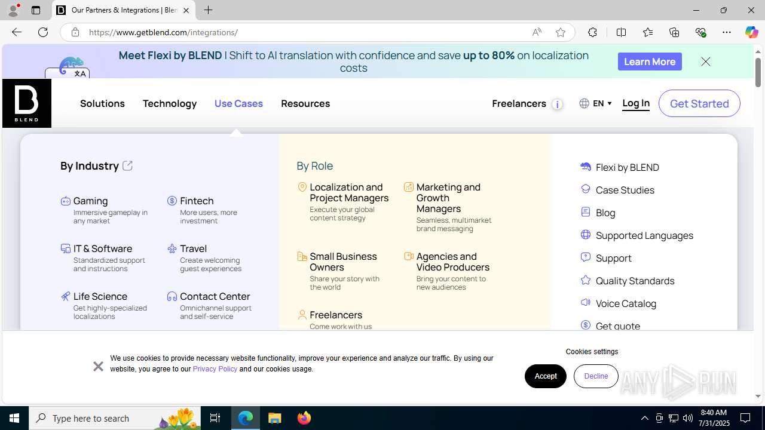Click "Execute your global content strategy" text

coord(342,214)
